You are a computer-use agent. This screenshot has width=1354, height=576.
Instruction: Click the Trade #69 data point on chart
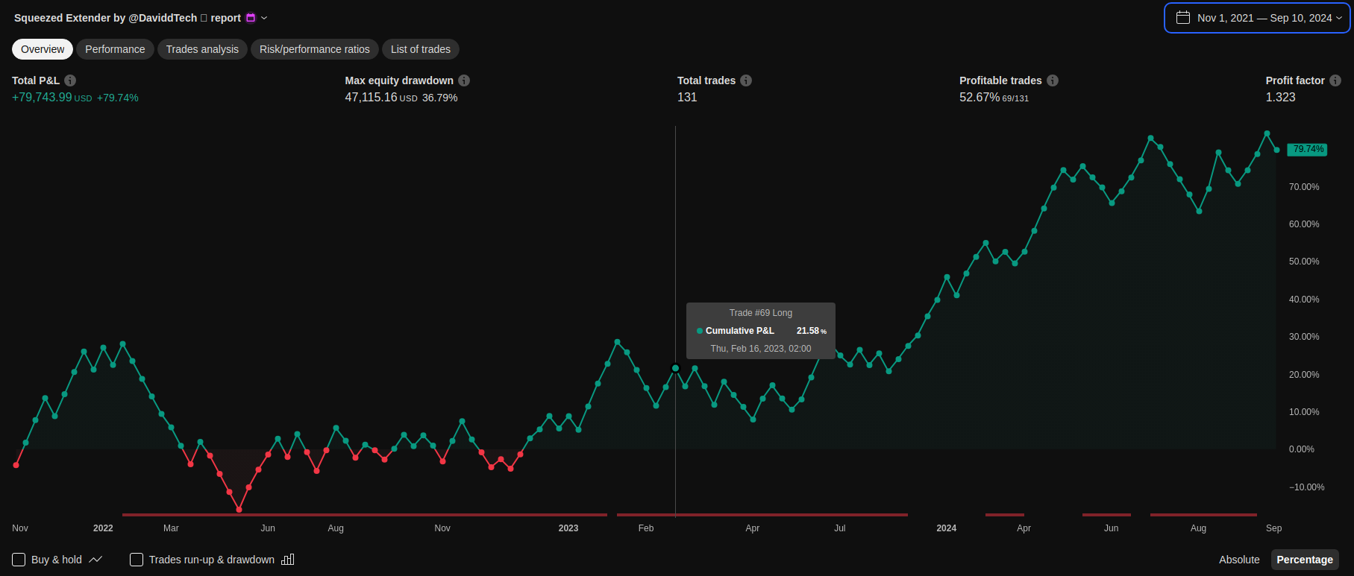tap(676, 368)
